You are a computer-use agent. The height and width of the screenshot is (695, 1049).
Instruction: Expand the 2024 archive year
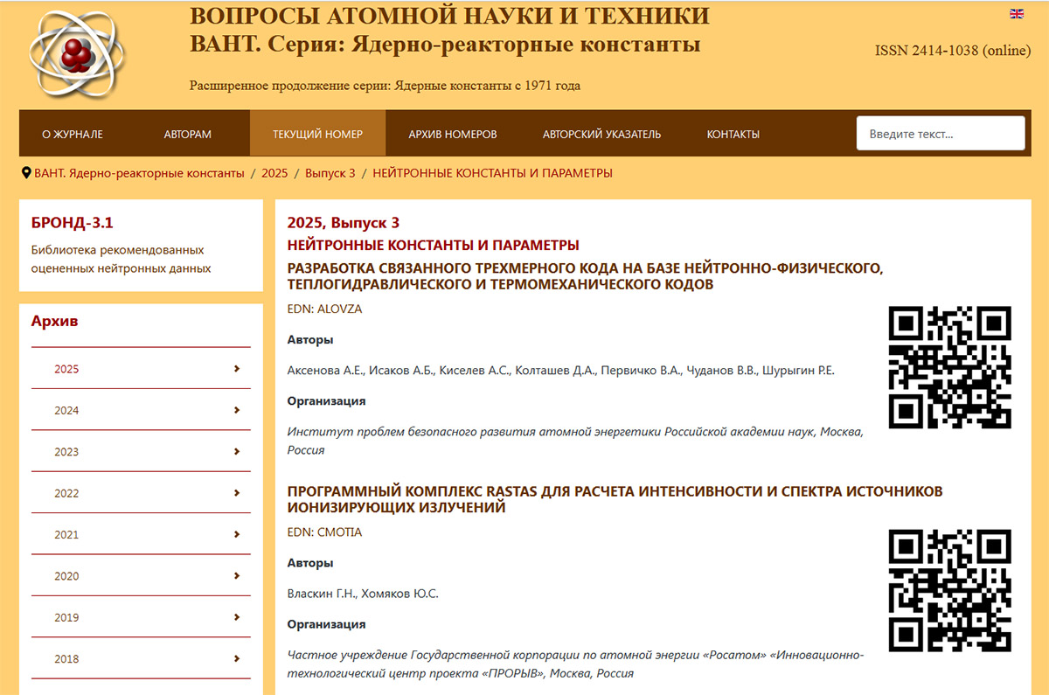pos(140,410)
